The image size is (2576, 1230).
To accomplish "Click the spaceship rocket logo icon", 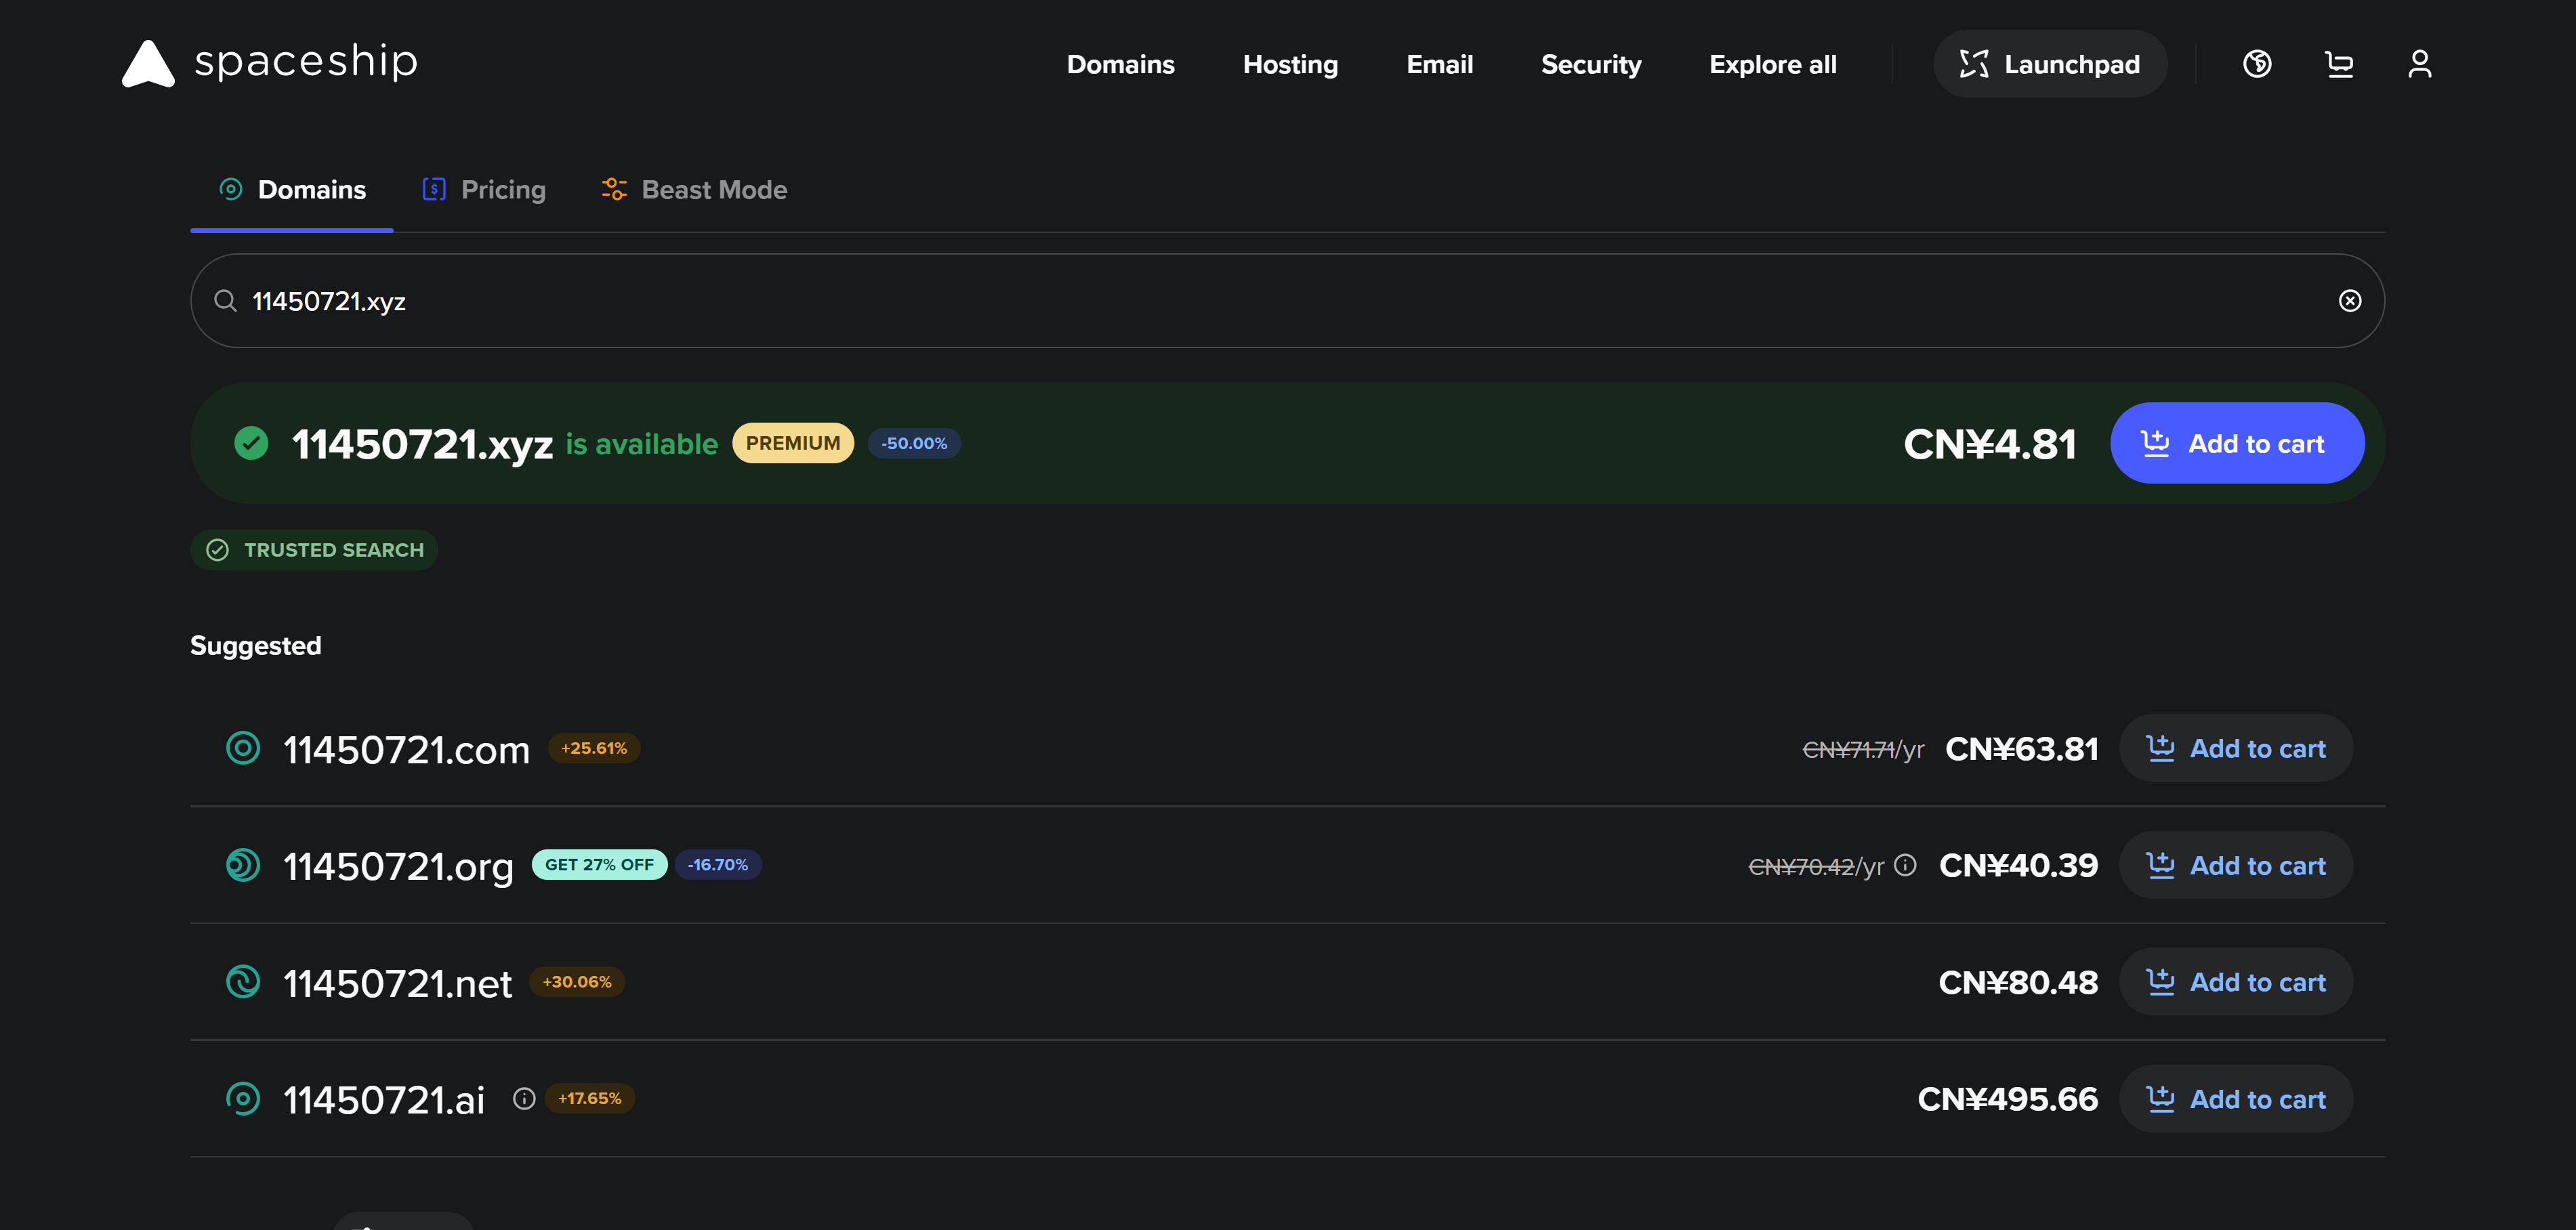I will tap(148, 63).
